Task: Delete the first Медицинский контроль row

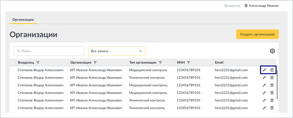Action: 272,70
